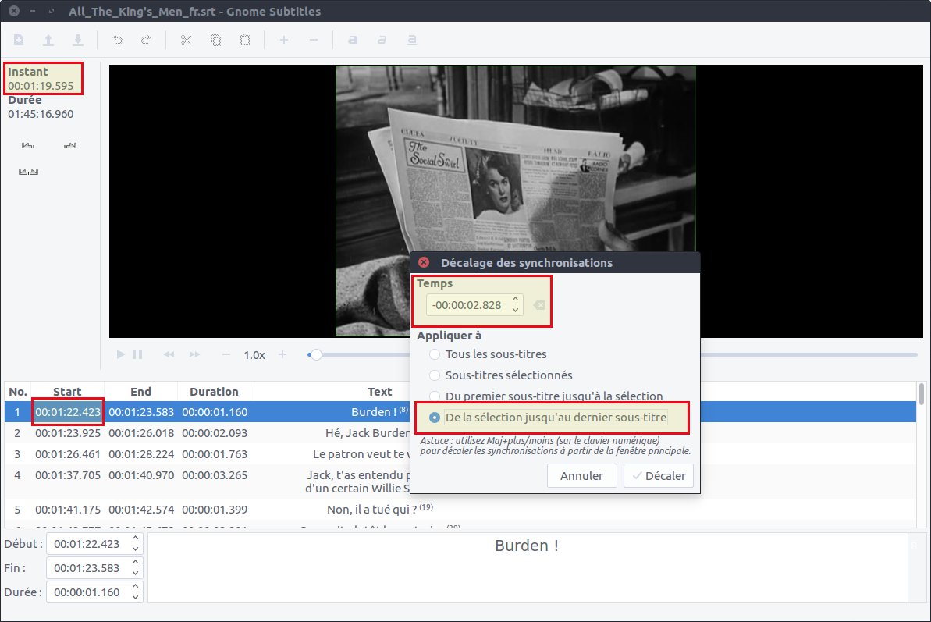Insert a subtitle with the plus icon
Screen dimensions: 931x622
coord(284,40)
